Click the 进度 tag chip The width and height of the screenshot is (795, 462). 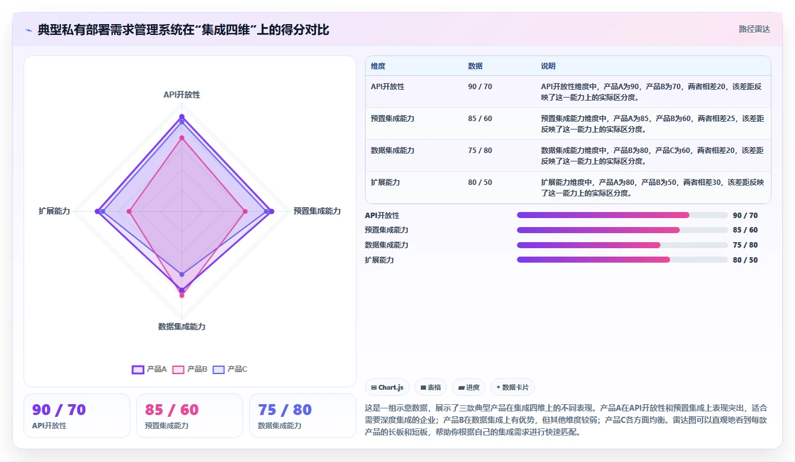tap(469, 387)
